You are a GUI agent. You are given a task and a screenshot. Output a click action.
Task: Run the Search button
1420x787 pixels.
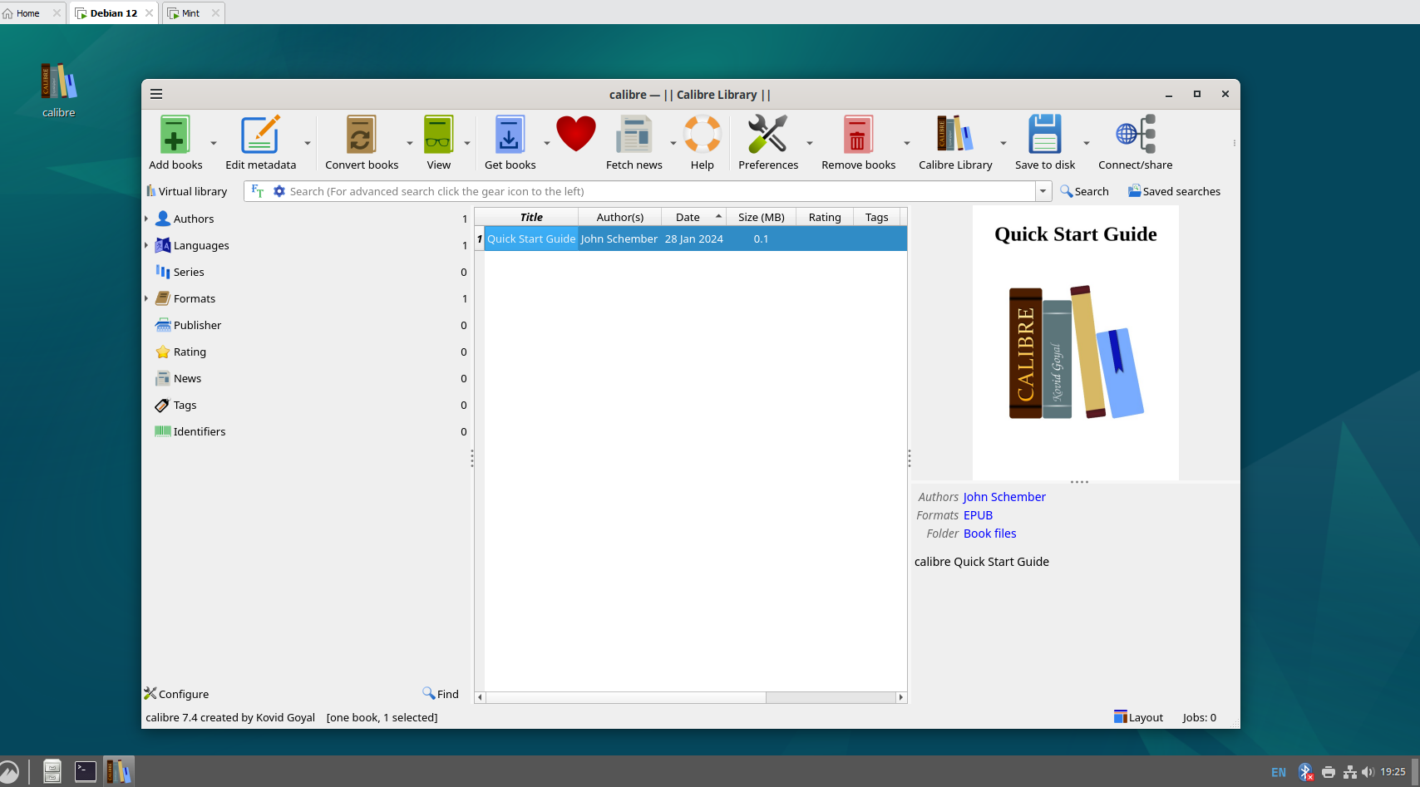pos(1084,191)
